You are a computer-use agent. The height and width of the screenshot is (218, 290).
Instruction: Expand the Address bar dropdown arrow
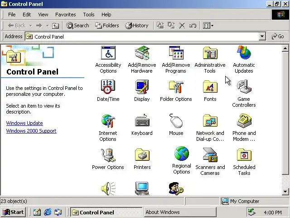tap(262, 36)
